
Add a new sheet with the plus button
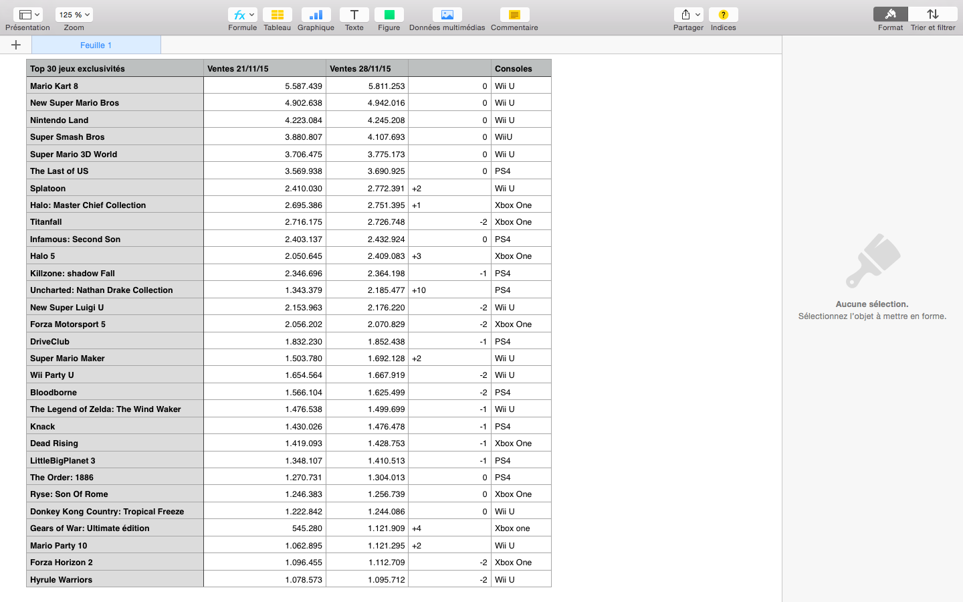pyautogui.click(x=16, y=45)
